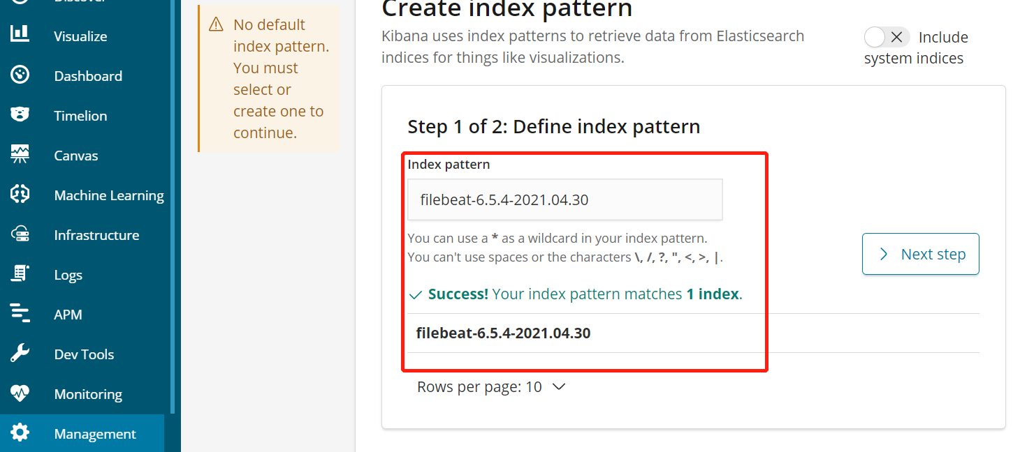Open the Rows per page dropdown

(490, 386)
